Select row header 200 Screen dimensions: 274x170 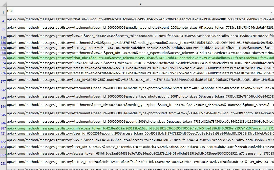pyautogui.click(x=3, y=53)
